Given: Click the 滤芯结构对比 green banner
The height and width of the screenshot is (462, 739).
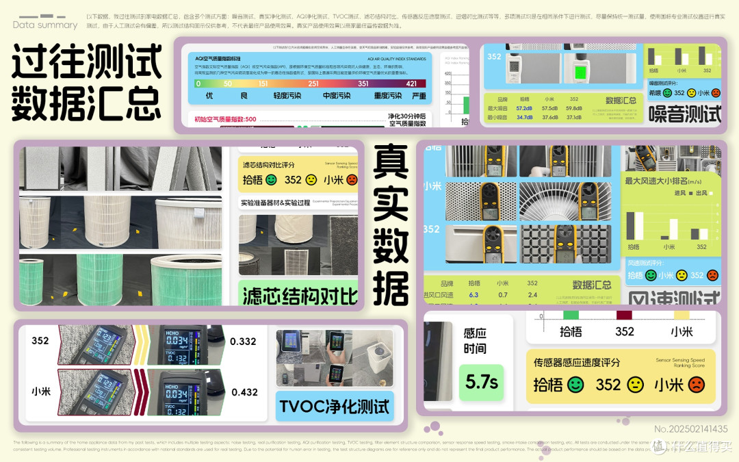Looking at the screenshot, I should pyautogui.click(x=298, y=293).
